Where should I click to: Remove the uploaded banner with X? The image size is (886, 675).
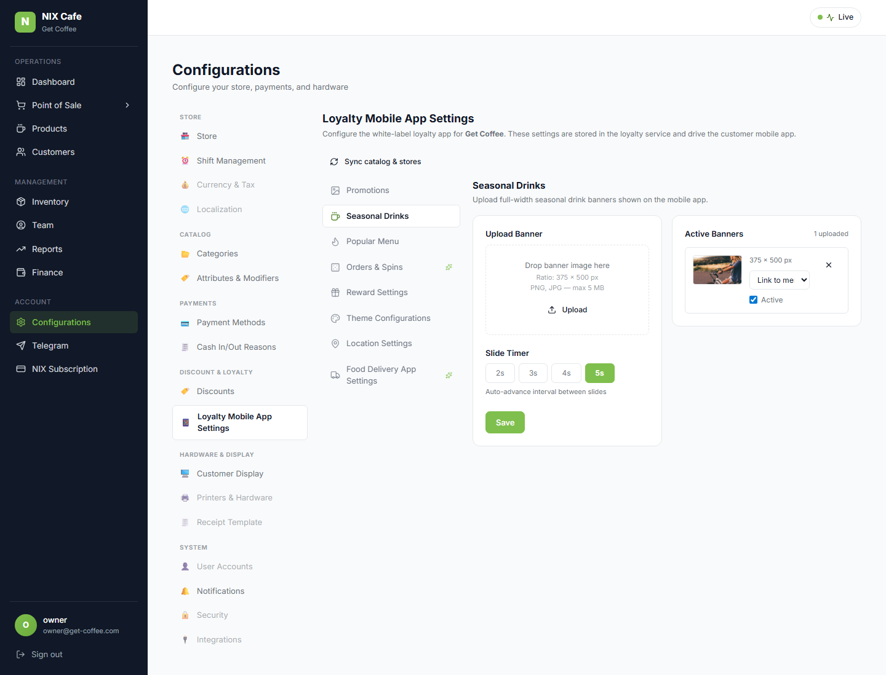click(x=829, y=265)
